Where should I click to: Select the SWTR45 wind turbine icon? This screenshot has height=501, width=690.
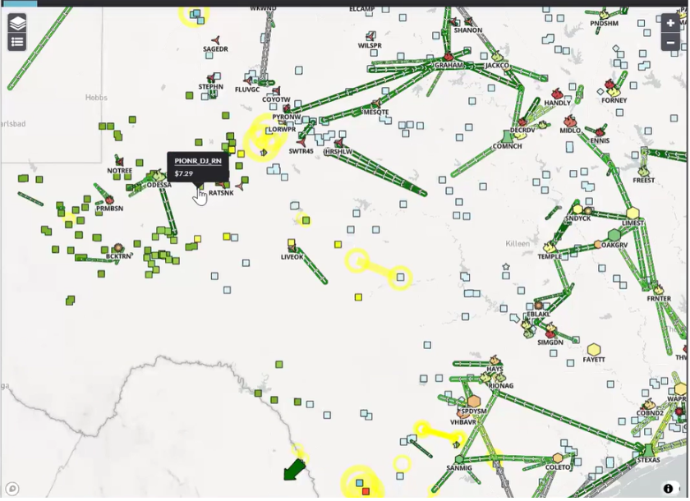301,141
